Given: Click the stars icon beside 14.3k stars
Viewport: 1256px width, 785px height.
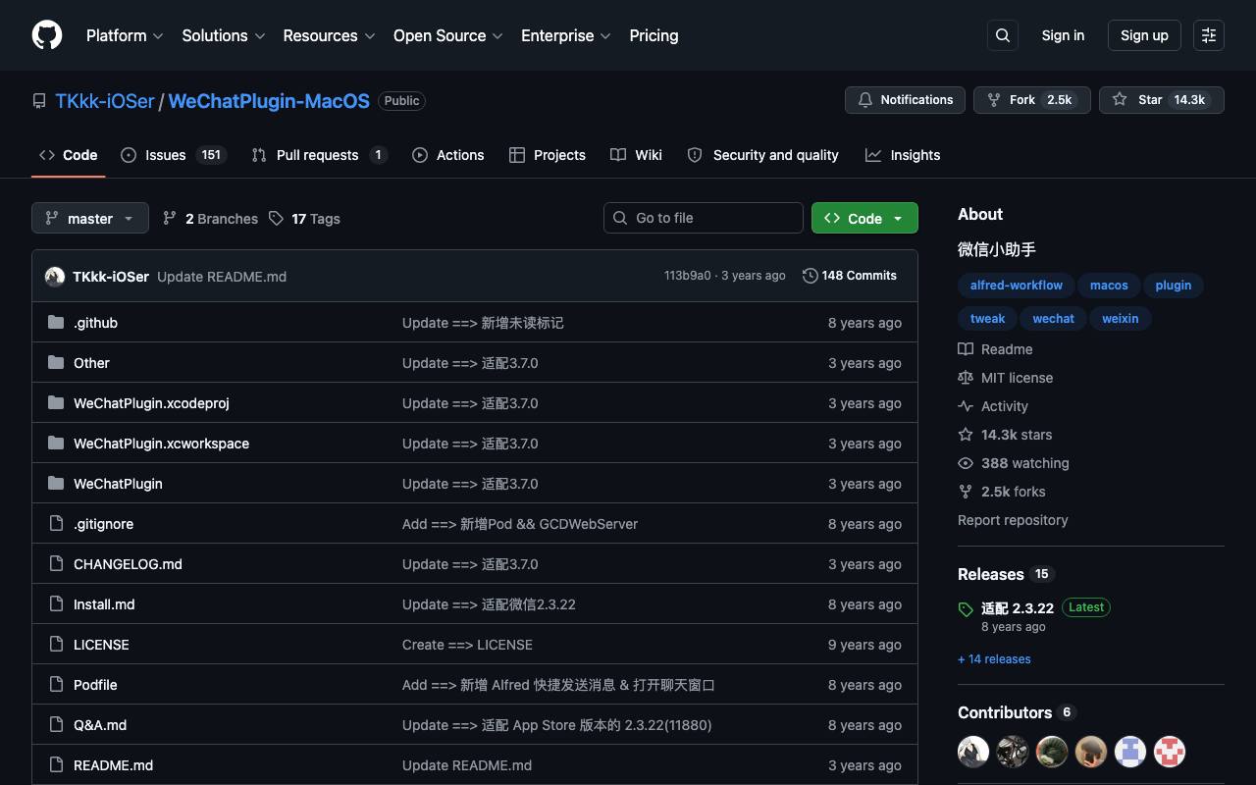Looking at the screenshot, I should point(966,435).
